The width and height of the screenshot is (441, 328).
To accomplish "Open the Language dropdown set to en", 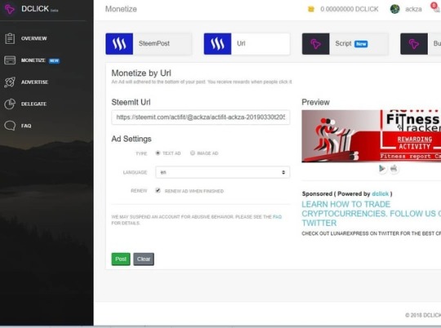I will coord(222,172).
